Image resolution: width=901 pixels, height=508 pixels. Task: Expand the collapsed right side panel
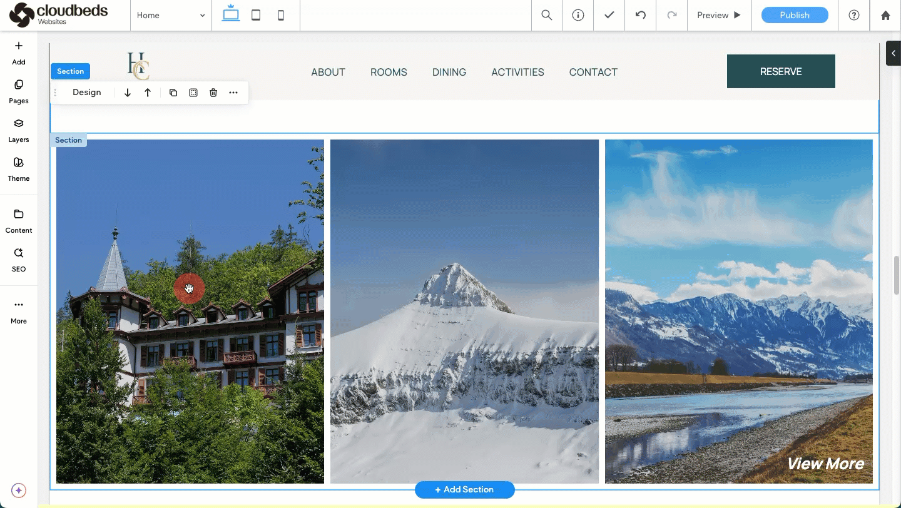pyautogui.click(x=893, y=53)
